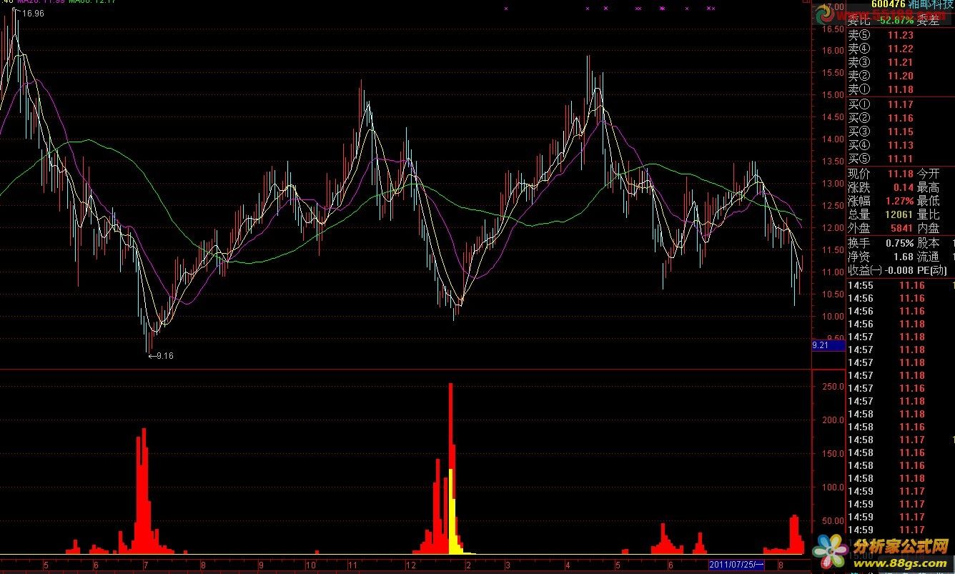This screenshot has width=955, height=574.
Task: Click the 流通 label
Action: (x=928, y=257)
